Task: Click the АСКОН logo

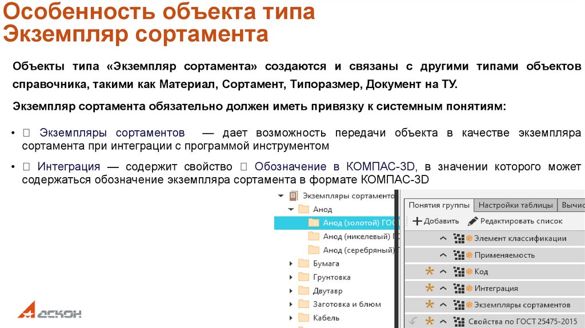Action: 49,310
